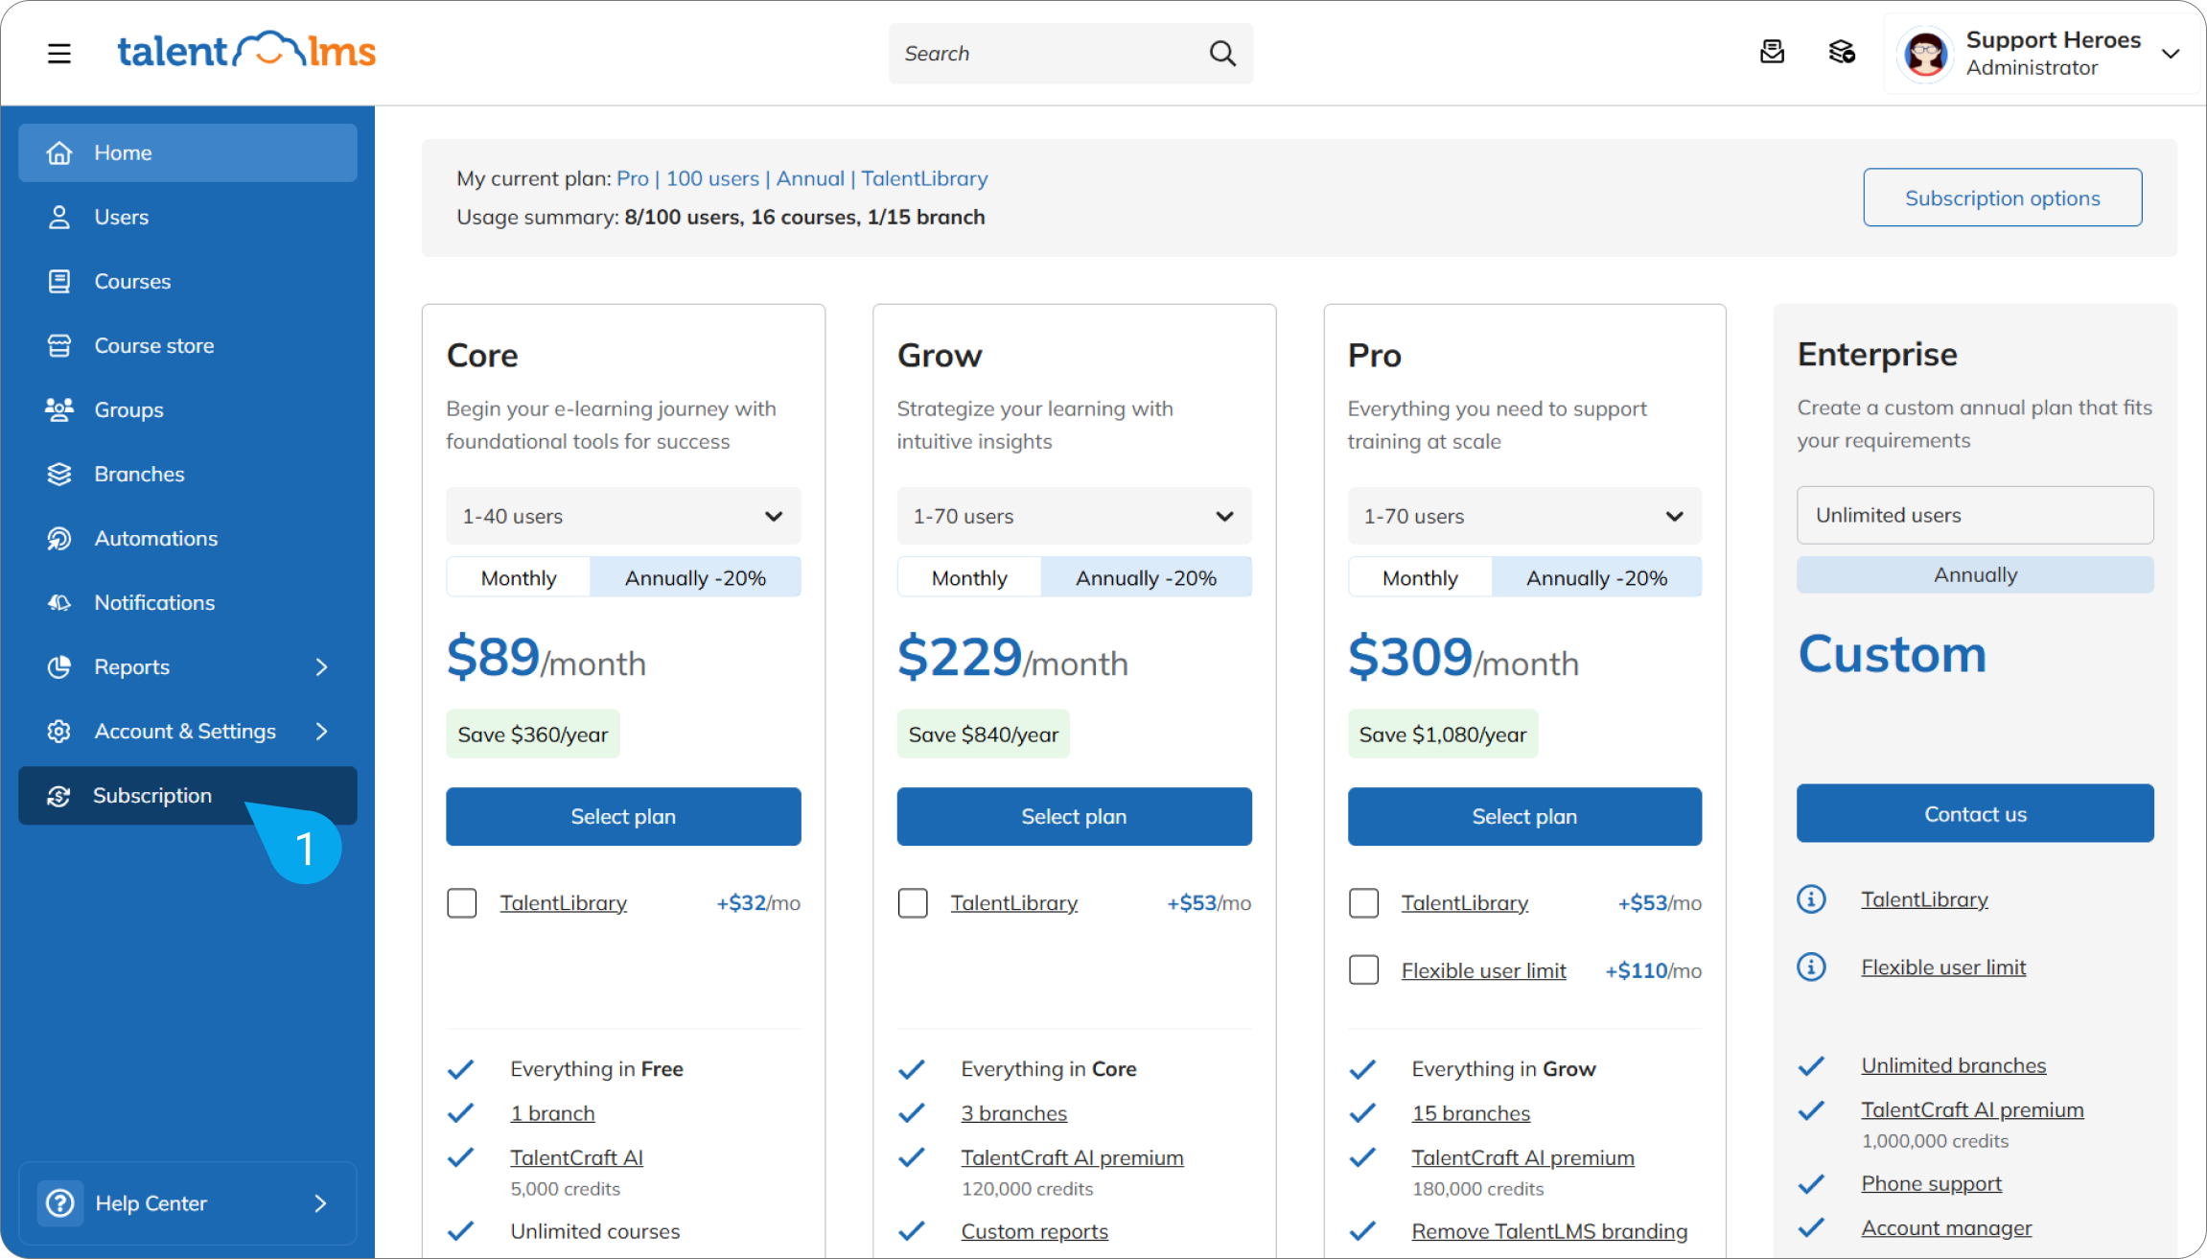Open Enterprise Phone support link
Viewport: 2207px width, 1259px height.
(1931, 1183)
